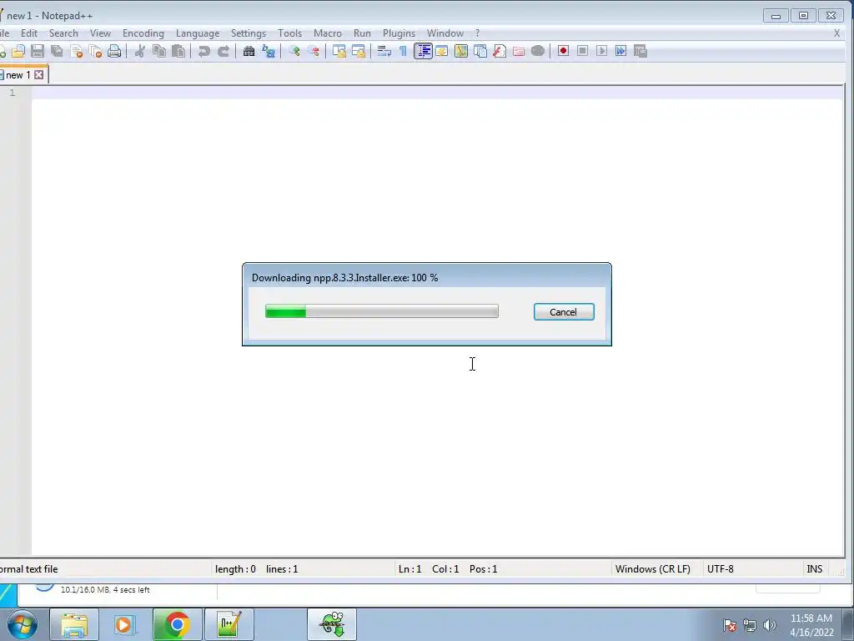Click the Synchronize Horizontal Scrolling icon

(x=359, y=51)
